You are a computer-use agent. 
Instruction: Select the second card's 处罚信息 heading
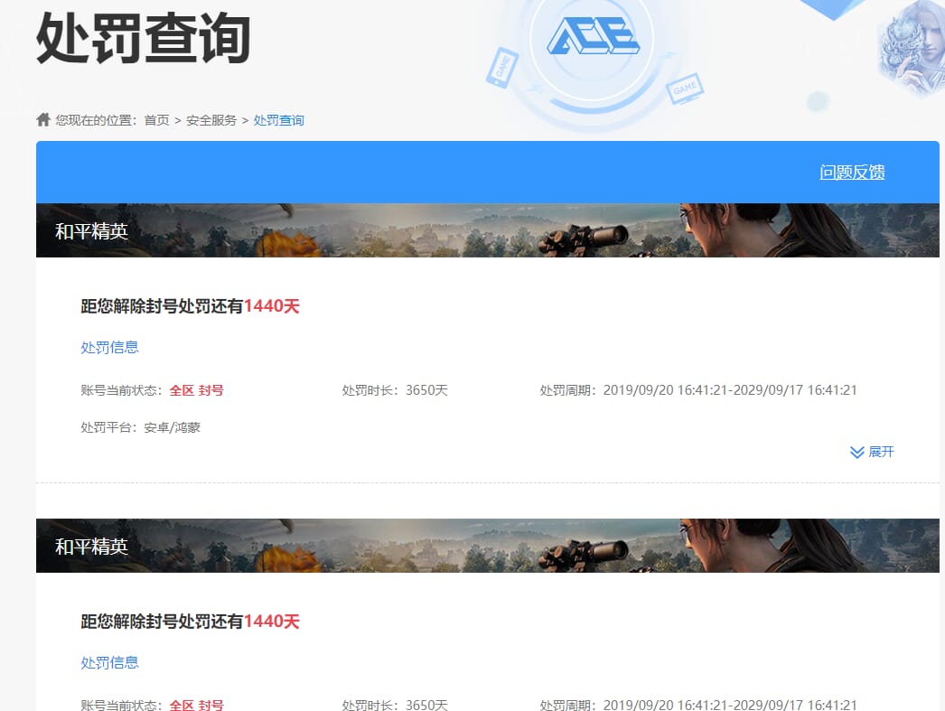(x=109, y=663)
